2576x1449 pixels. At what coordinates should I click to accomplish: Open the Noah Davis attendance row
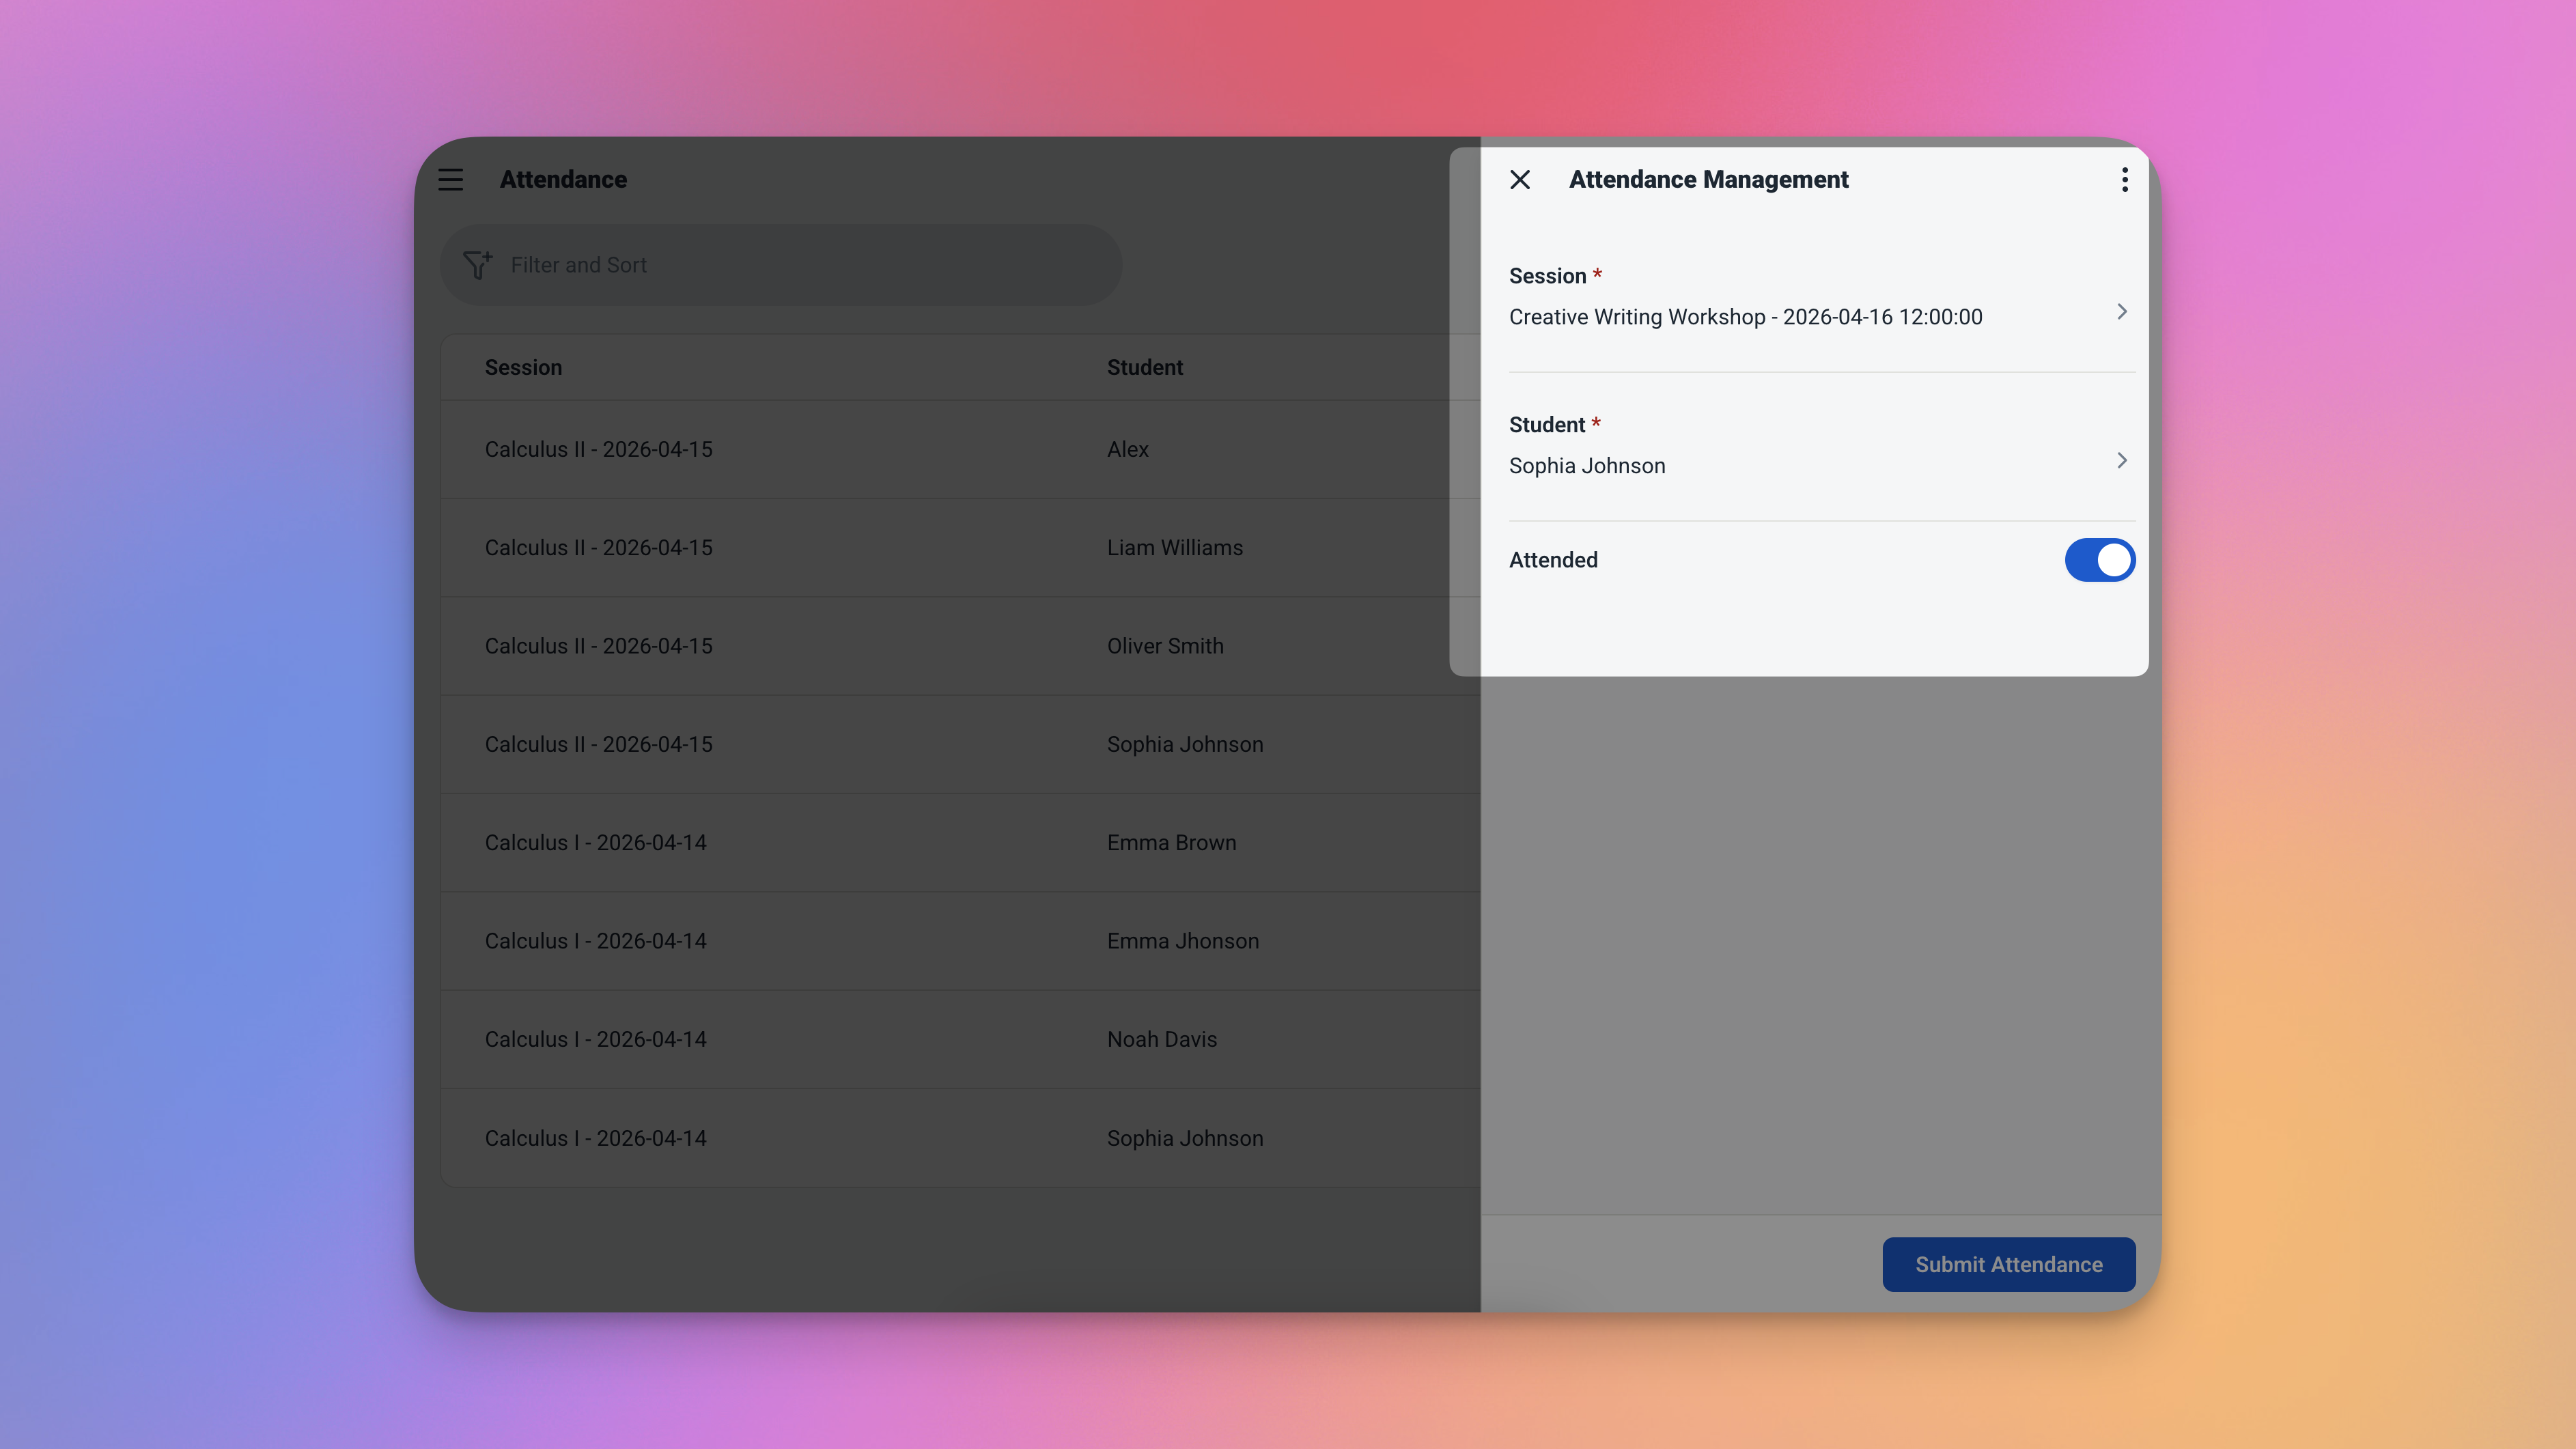click(x=1161, y=1039)
